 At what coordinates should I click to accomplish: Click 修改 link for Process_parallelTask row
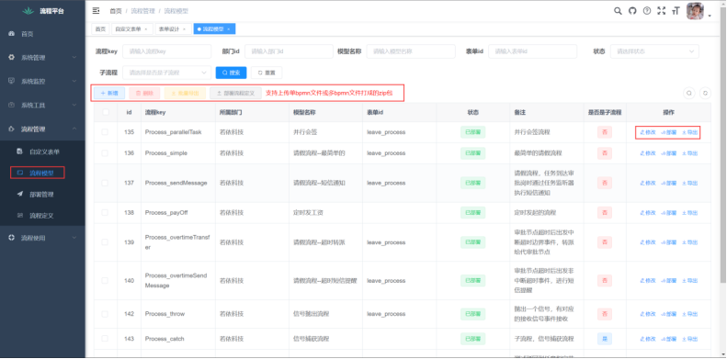pyautogui.click(x=648, y=132)
